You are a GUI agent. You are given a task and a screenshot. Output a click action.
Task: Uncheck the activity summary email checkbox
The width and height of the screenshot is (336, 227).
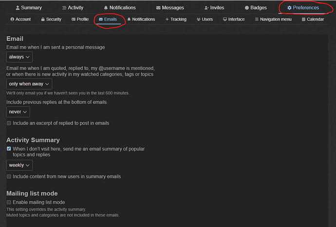(9, 149)
